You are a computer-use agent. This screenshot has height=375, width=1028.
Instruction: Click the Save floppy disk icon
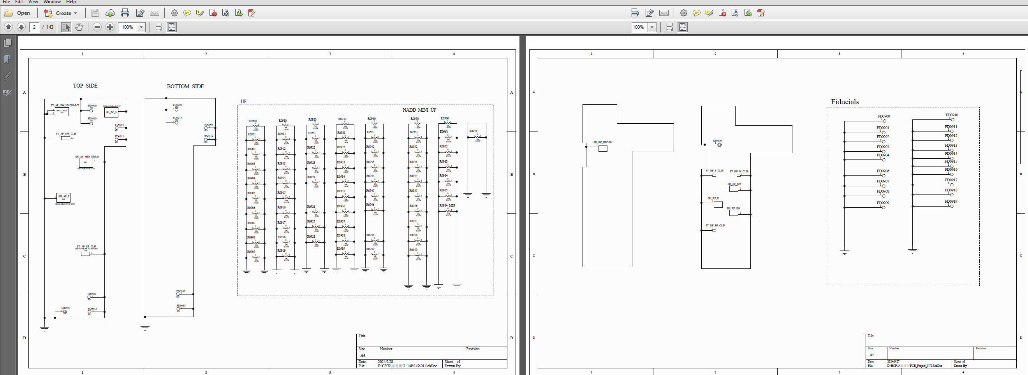[95, 13]
